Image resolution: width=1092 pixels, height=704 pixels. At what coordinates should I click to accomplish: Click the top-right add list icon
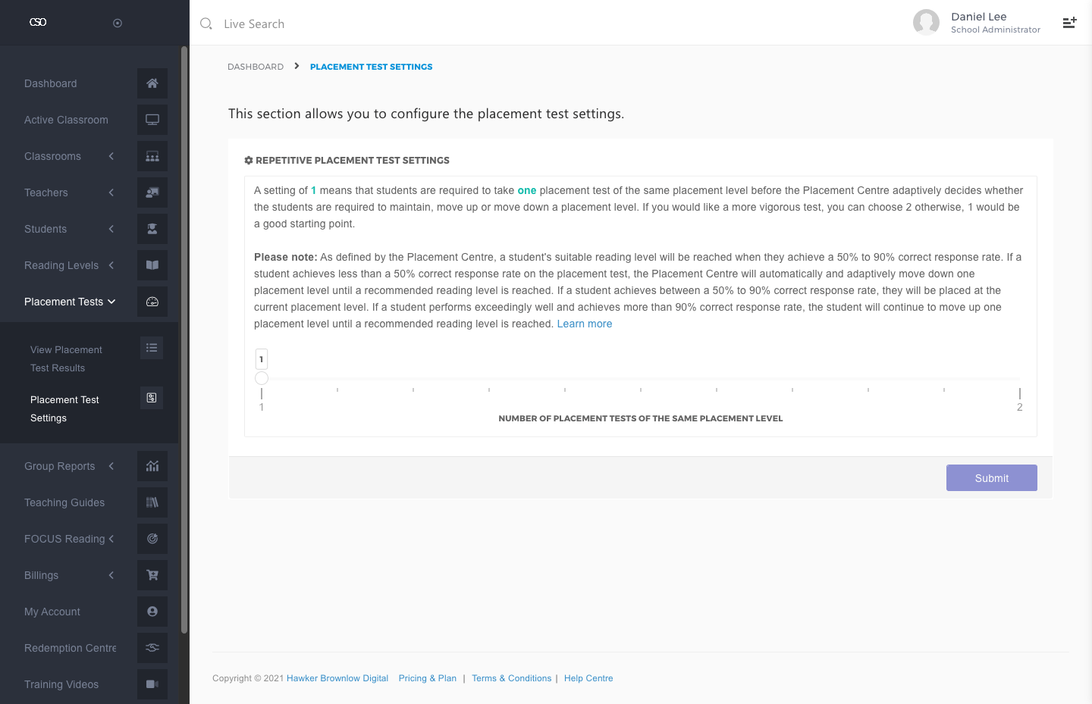point(1069,23)
